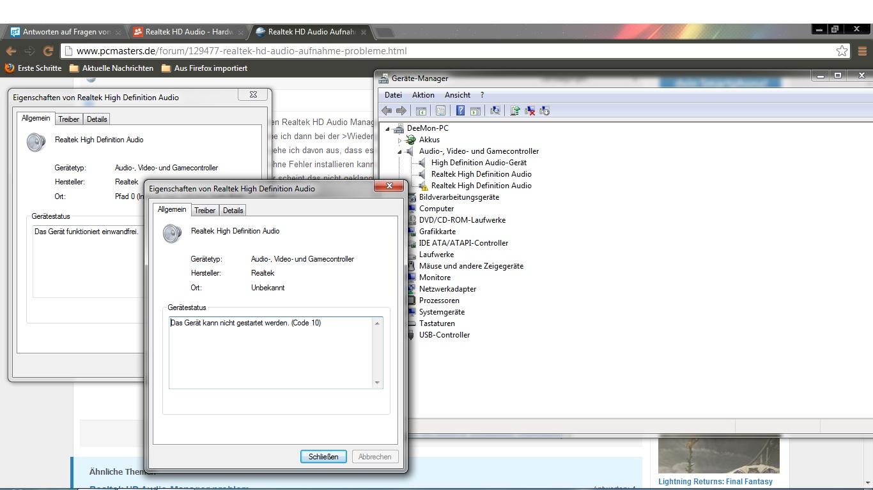
Task: Switch to Treiber tab in front dialog
Action: pyautogui.click(x=205, y=211)
